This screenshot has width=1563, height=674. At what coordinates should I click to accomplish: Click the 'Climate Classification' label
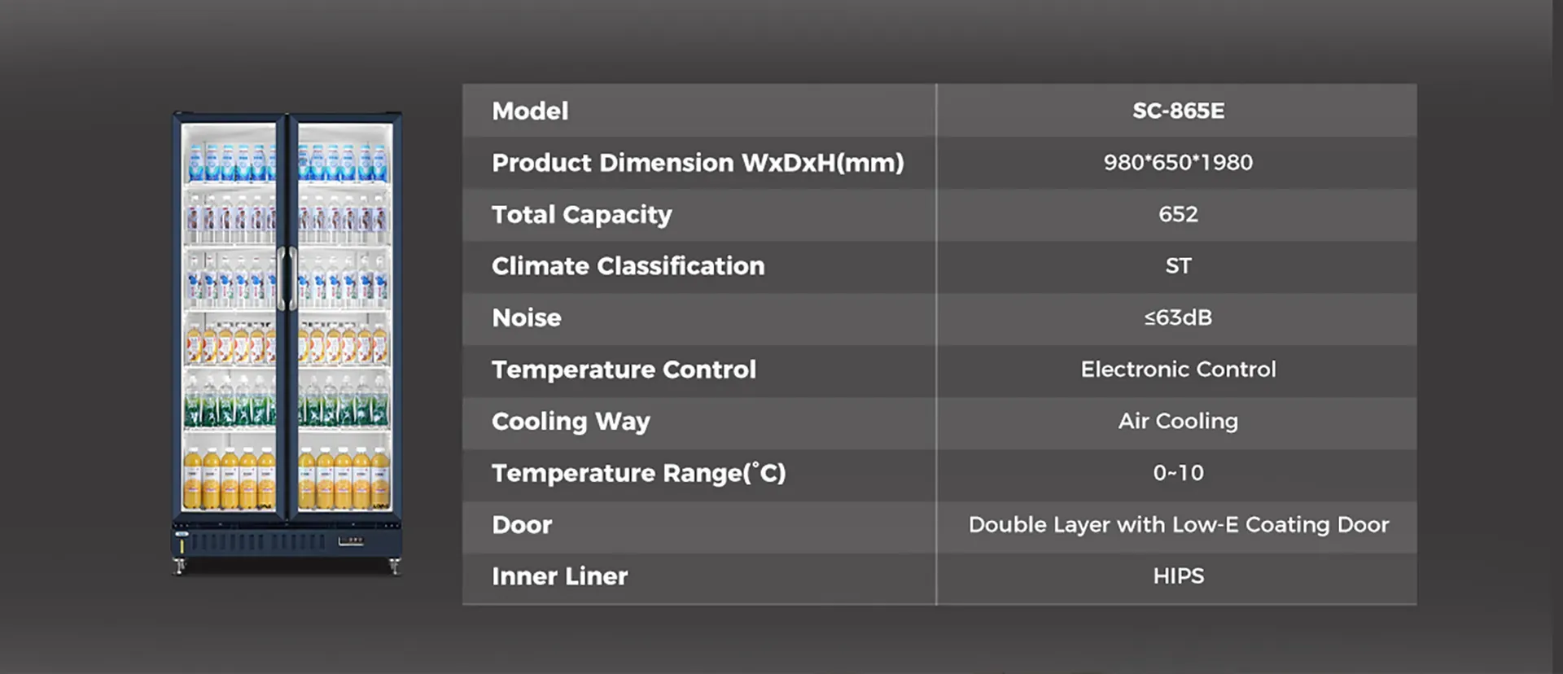click(x=628, y=266)
